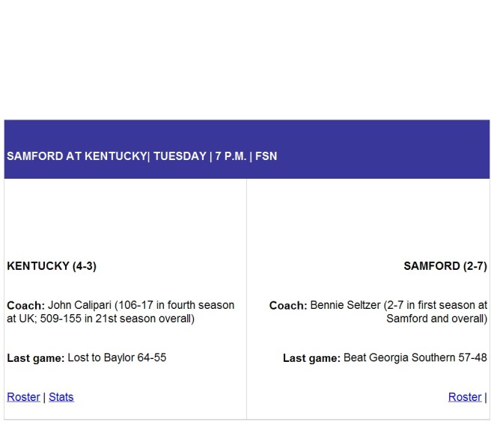Select the KENTUCKY (4-3) heading
The width and height of the screenshot is (494, 424).
click(x=52, y=266)
